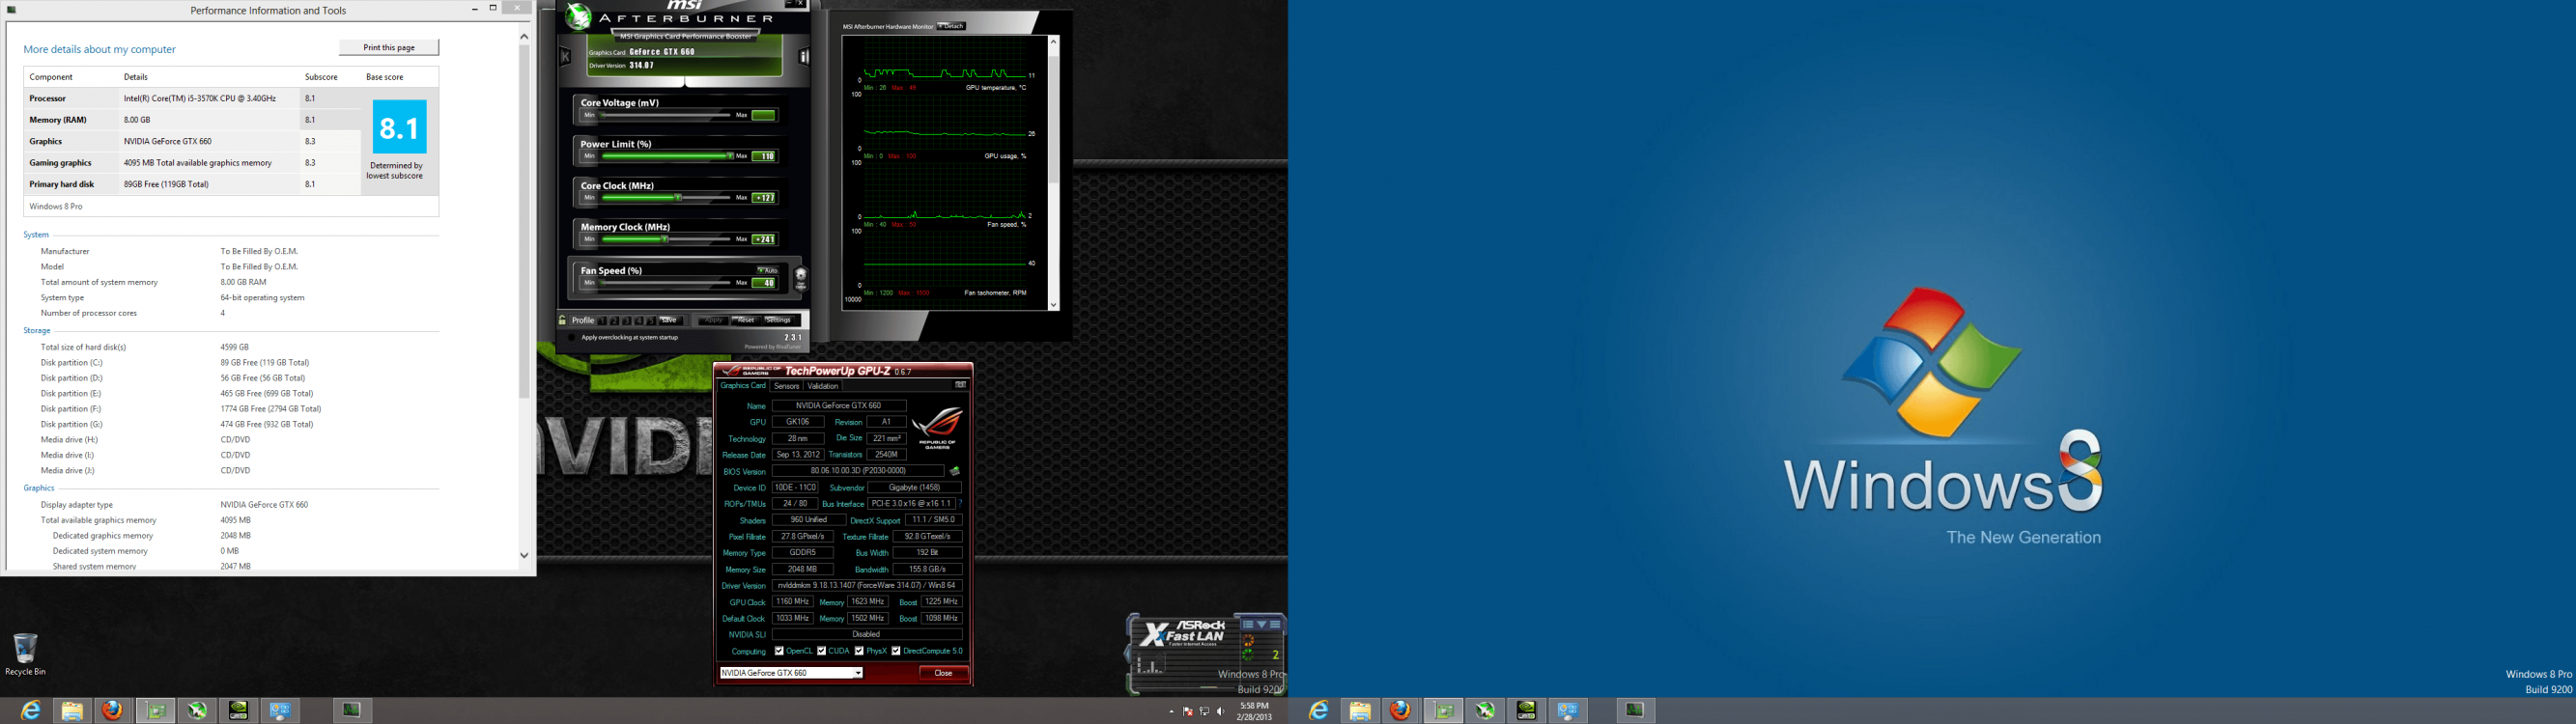Viewport: 2576px width, 724px height.
Task: Show hidden icons in the system tray
Action: (x=1172, y=712)
